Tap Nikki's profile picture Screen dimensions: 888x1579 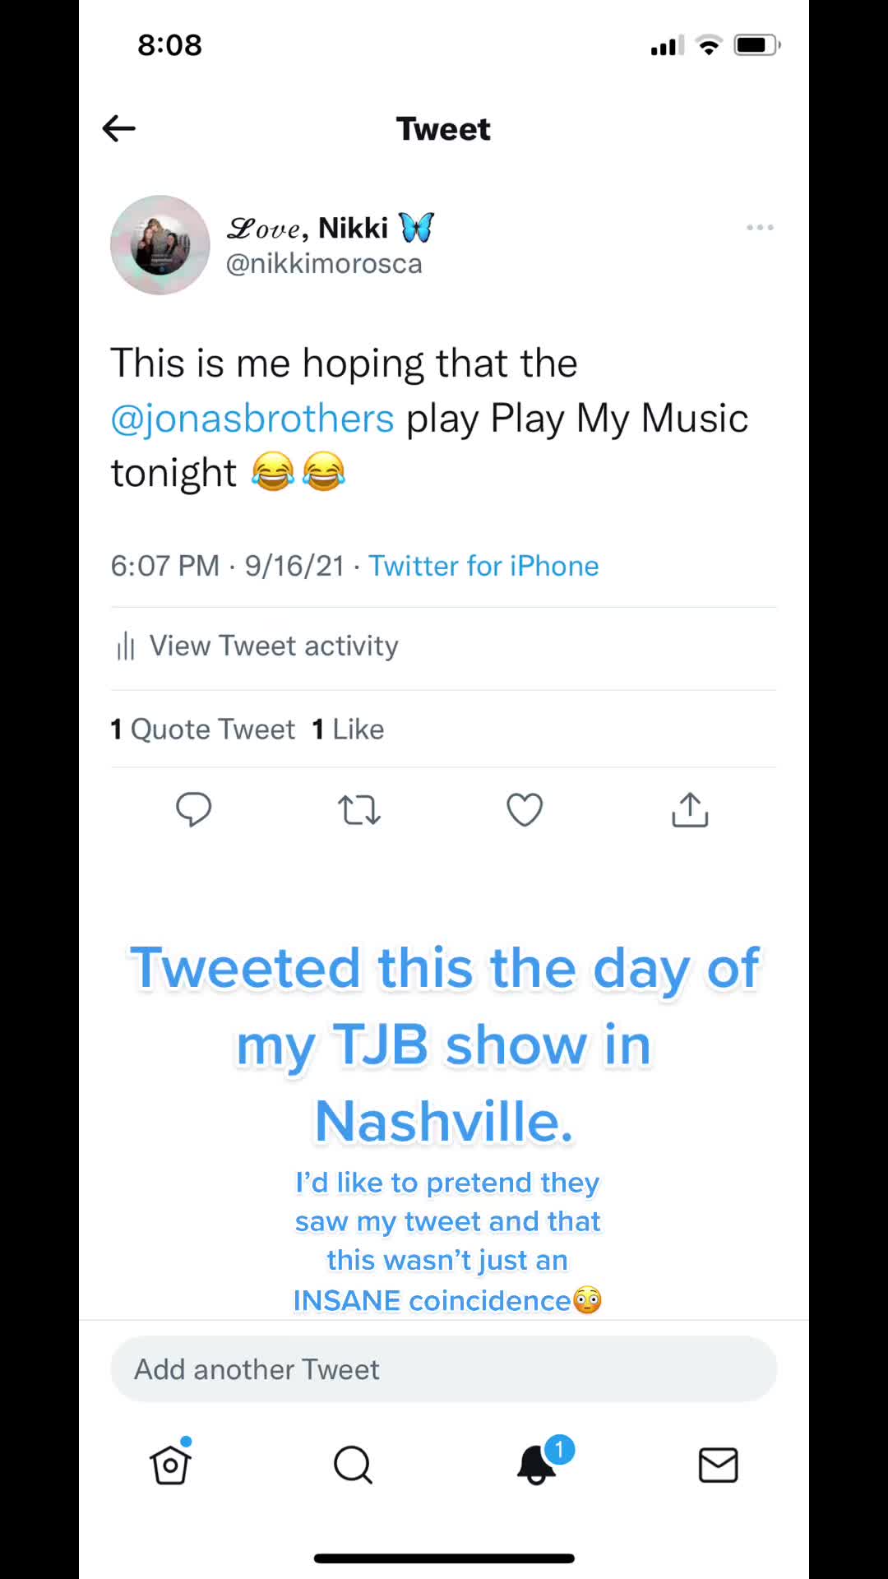[160, 245]
